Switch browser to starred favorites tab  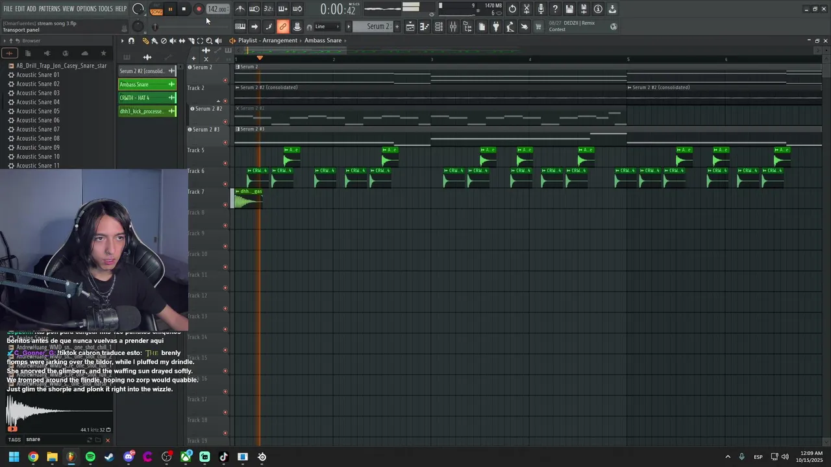(x=103, y=53)
